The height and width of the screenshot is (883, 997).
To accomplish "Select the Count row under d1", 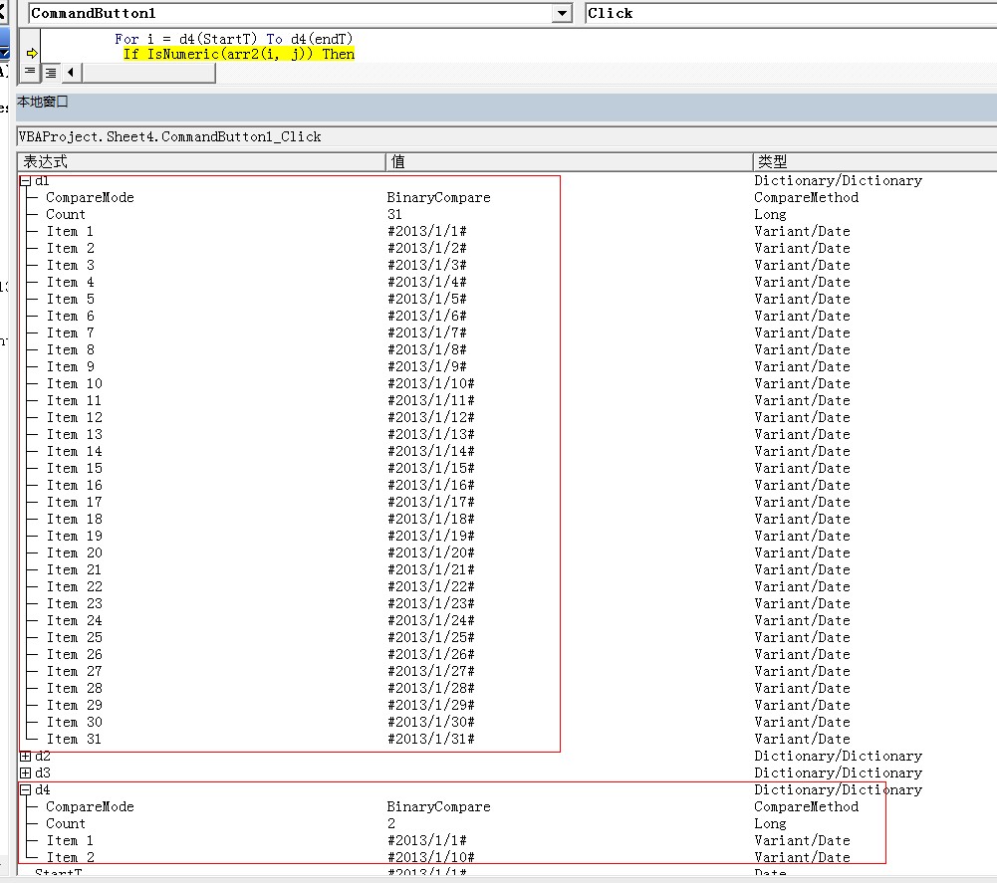I will tap(66, 214).
